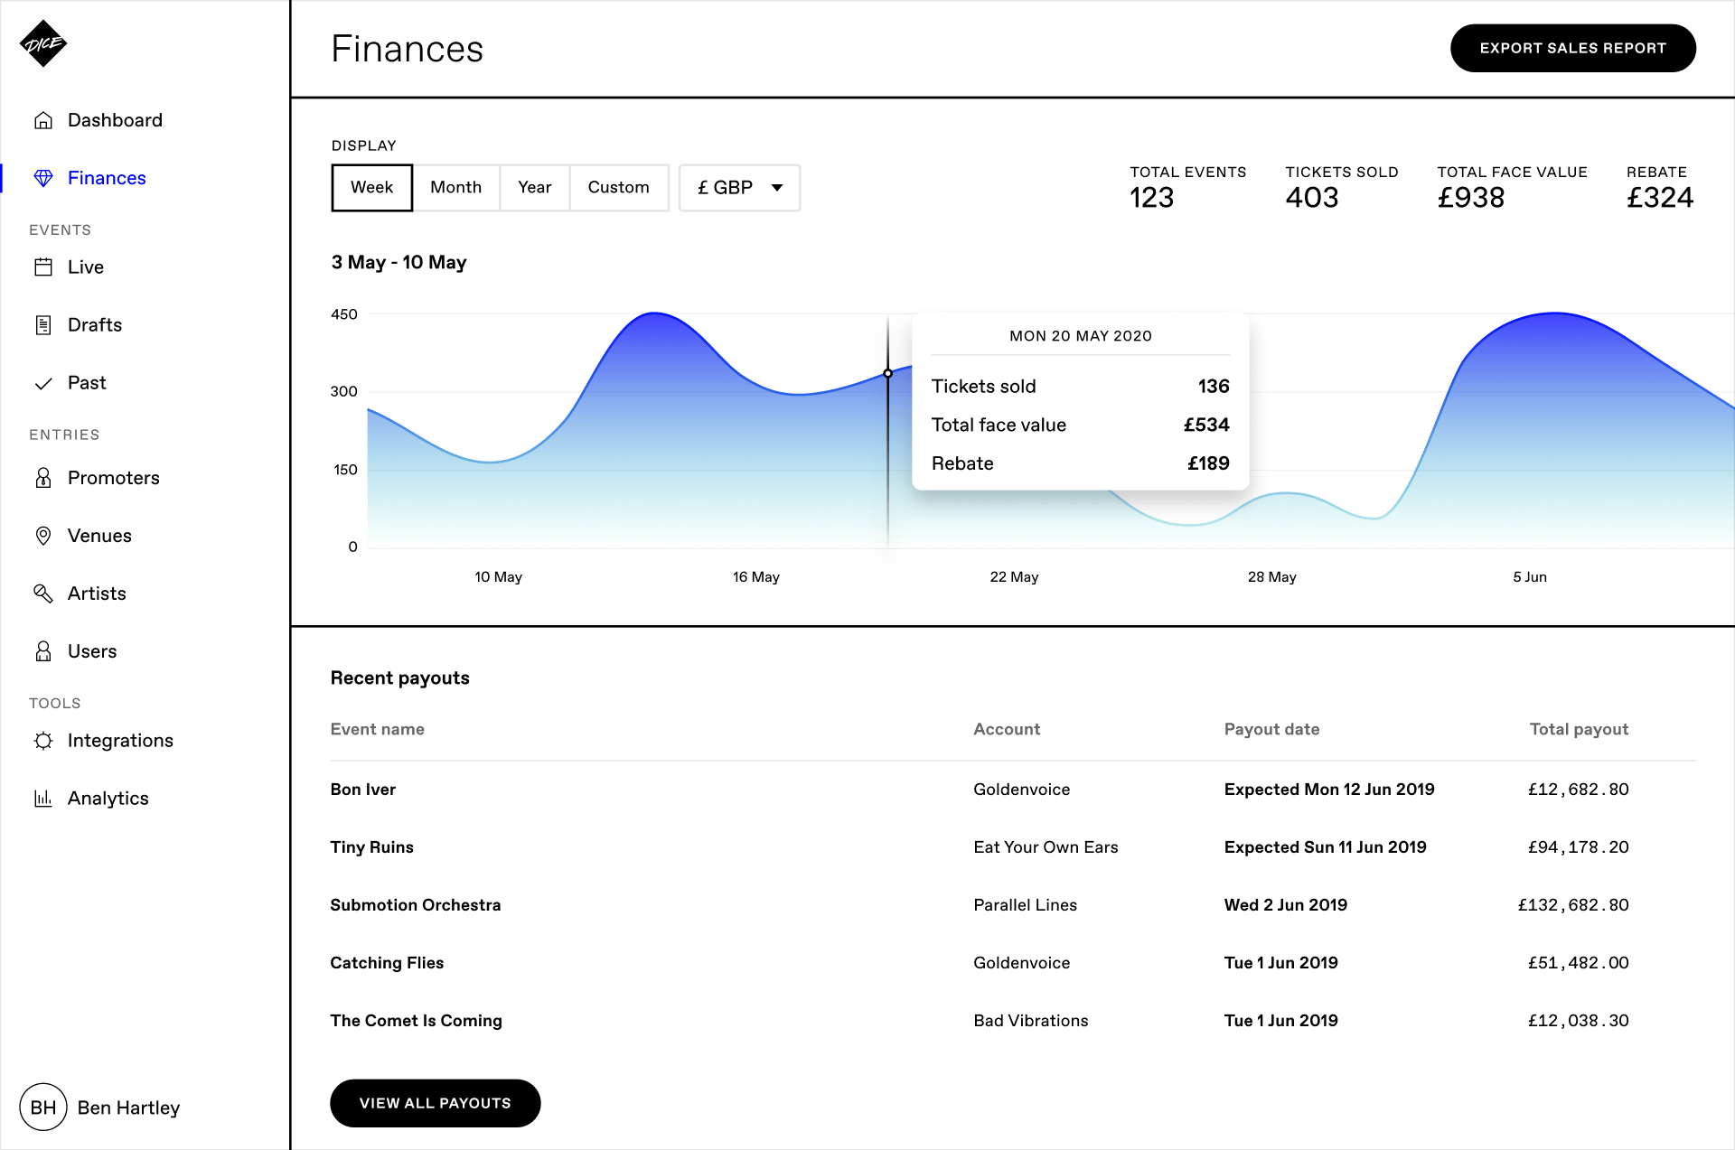Open the GBP currency dropdown

738,187
